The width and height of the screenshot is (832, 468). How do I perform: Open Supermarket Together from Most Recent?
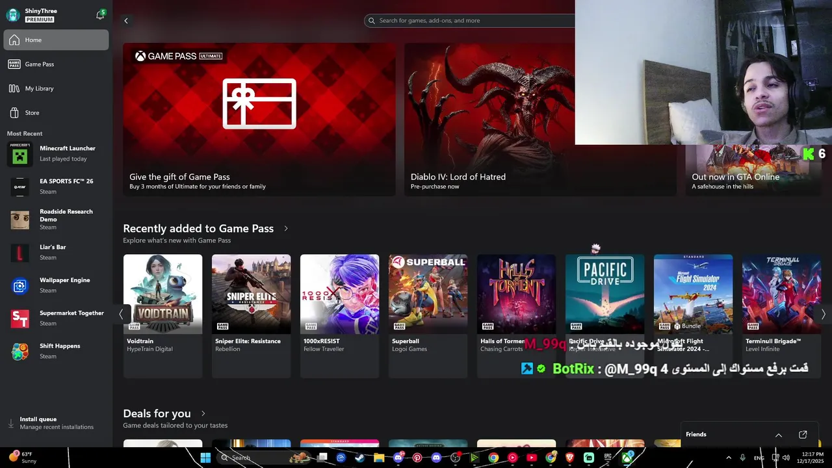(x=56, y=318)
